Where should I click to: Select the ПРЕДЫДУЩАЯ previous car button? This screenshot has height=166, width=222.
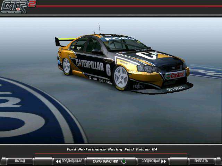point(69,161)
